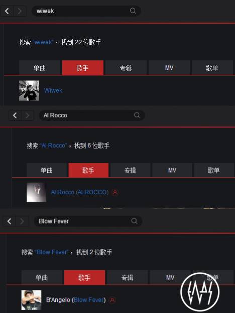Click into the search field containing Blow Fever

[x=88, y=221]
